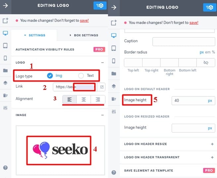This screenshot has height=178, width=217.
Task: Select the Img logo type radio button
Action: tap(50, 76)
